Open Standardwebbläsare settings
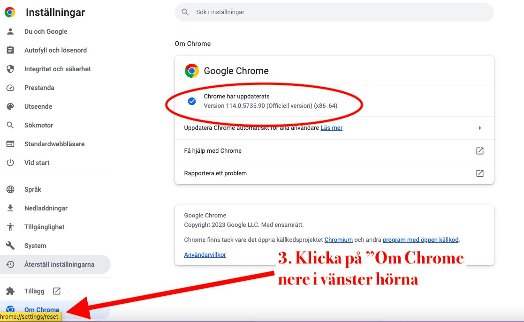Viewport: 524px width, 322px height. (x=54, y=144)
